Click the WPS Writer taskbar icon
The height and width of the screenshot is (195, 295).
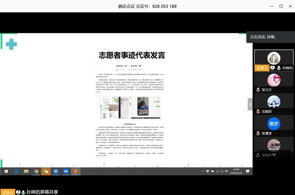click(56, 171)
